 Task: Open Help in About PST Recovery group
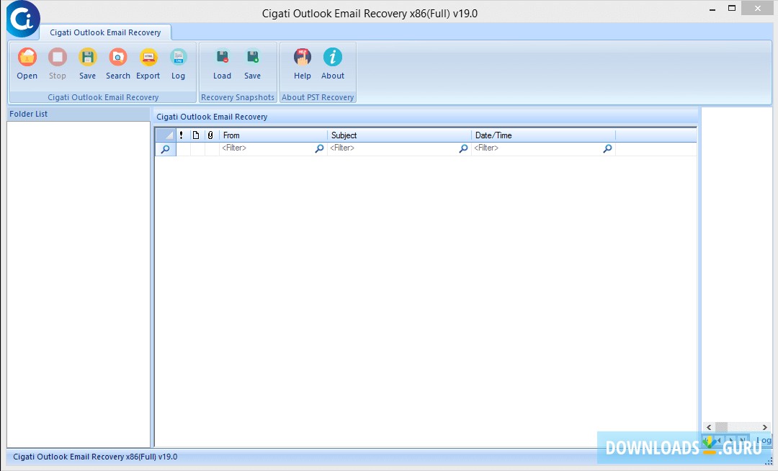coord(302,63)
